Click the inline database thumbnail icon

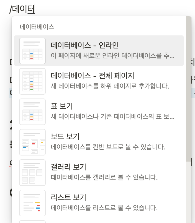32,51
